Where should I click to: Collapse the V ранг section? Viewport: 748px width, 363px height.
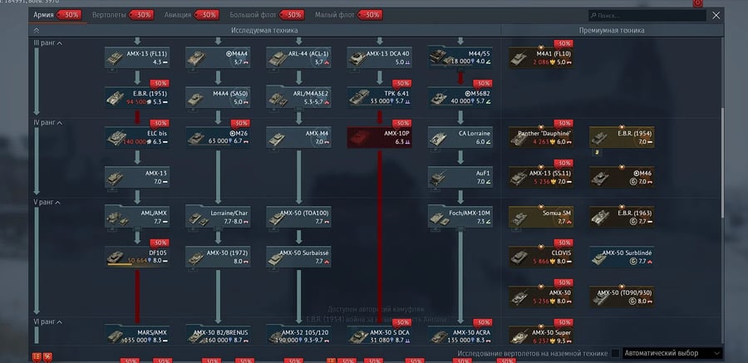point(57,203)
